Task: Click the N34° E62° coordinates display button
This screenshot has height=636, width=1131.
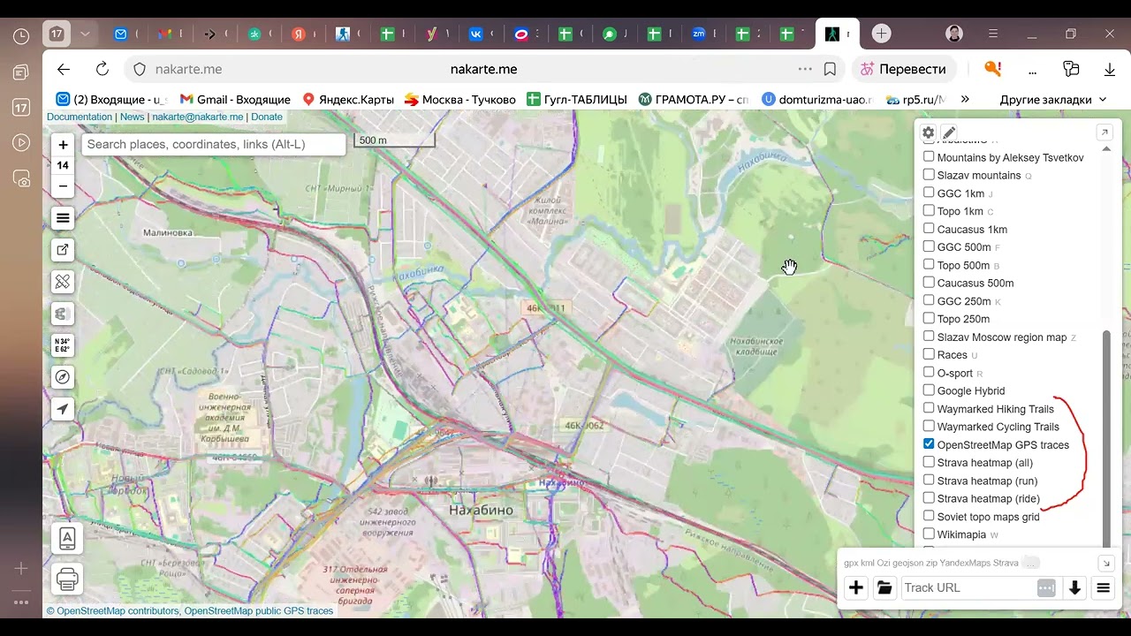Action: [x=63, y=345]
